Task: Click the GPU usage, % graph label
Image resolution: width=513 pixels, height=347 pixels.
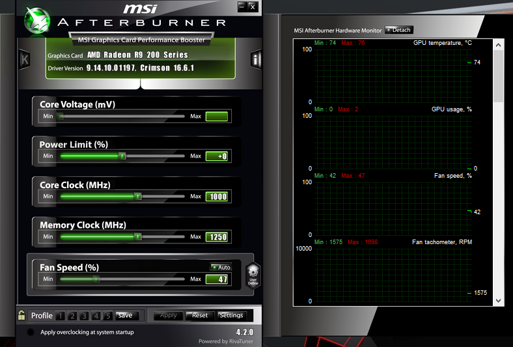Action: click(452, 109)
